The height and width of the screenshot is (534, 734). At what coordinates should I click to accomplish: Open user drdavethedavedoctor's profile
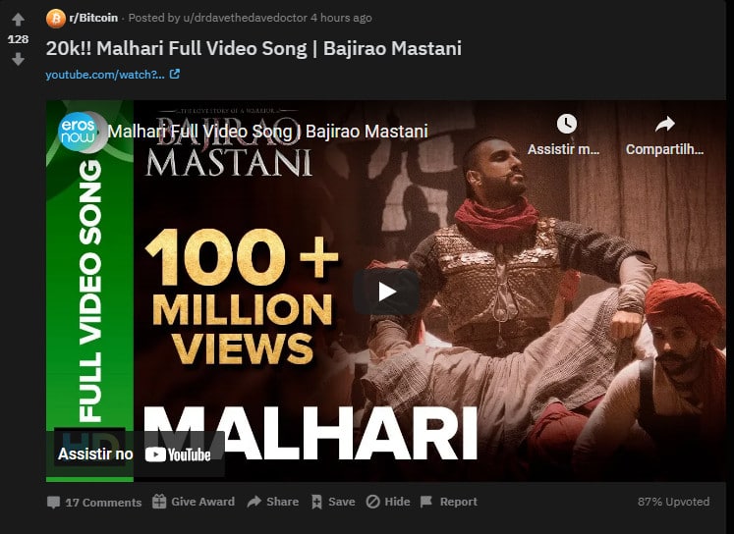(245, 18)
